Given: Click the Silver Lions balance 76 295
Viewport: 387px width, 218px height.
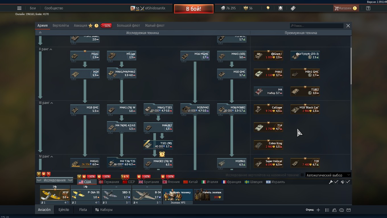Looking at the screenshot, I should pyautogui.click(x=228, y=8).
